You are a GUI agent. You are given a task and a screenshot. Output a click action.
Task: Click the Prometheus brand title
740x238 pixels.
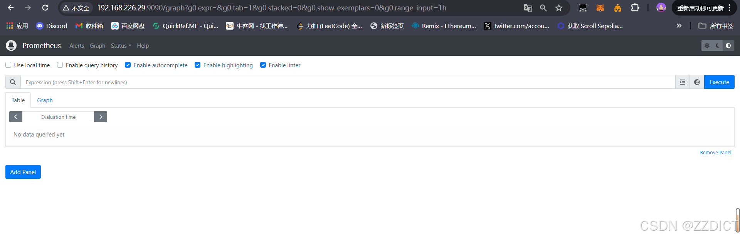click(42, 45)
